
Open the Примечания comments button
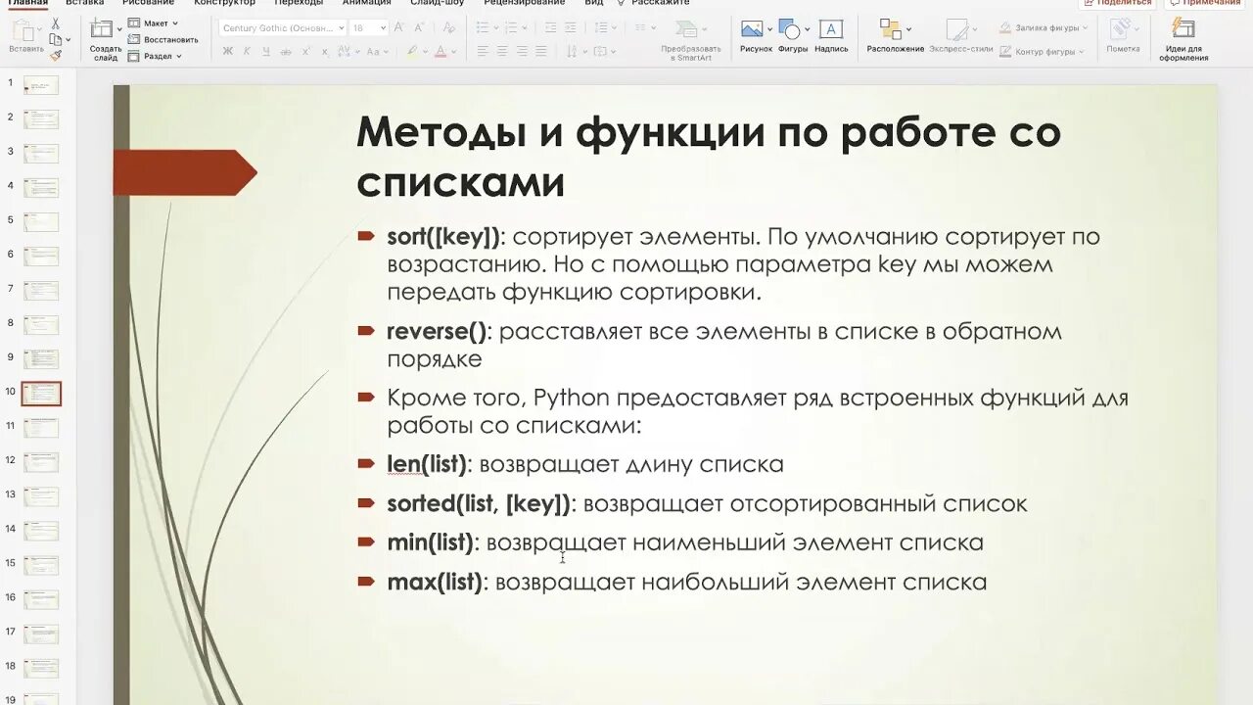click(x=1204, y=3)
